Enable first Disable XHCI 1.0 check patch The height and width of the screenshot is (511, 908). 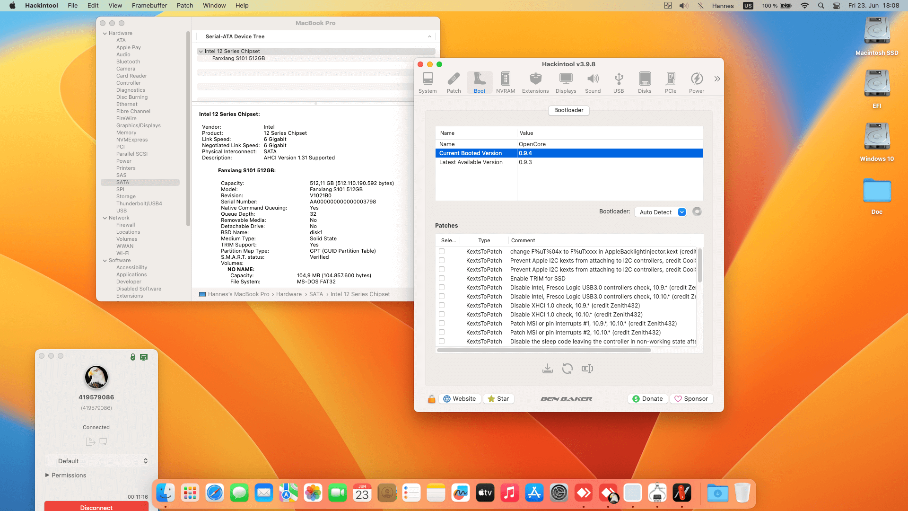442,306
